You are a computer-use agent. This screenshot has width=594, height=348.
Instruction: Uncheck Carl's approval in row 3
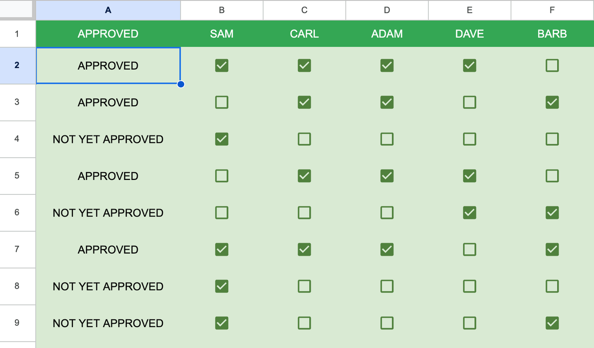click(304, 102)
